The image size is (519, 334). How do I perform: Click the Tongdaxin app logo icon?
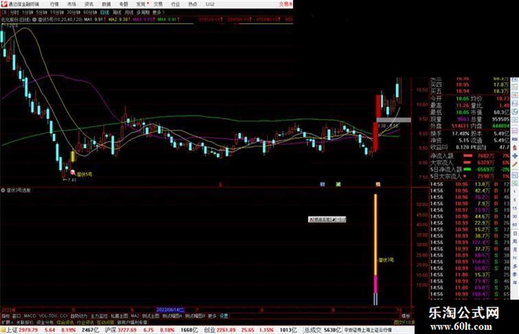coord(4,4)
